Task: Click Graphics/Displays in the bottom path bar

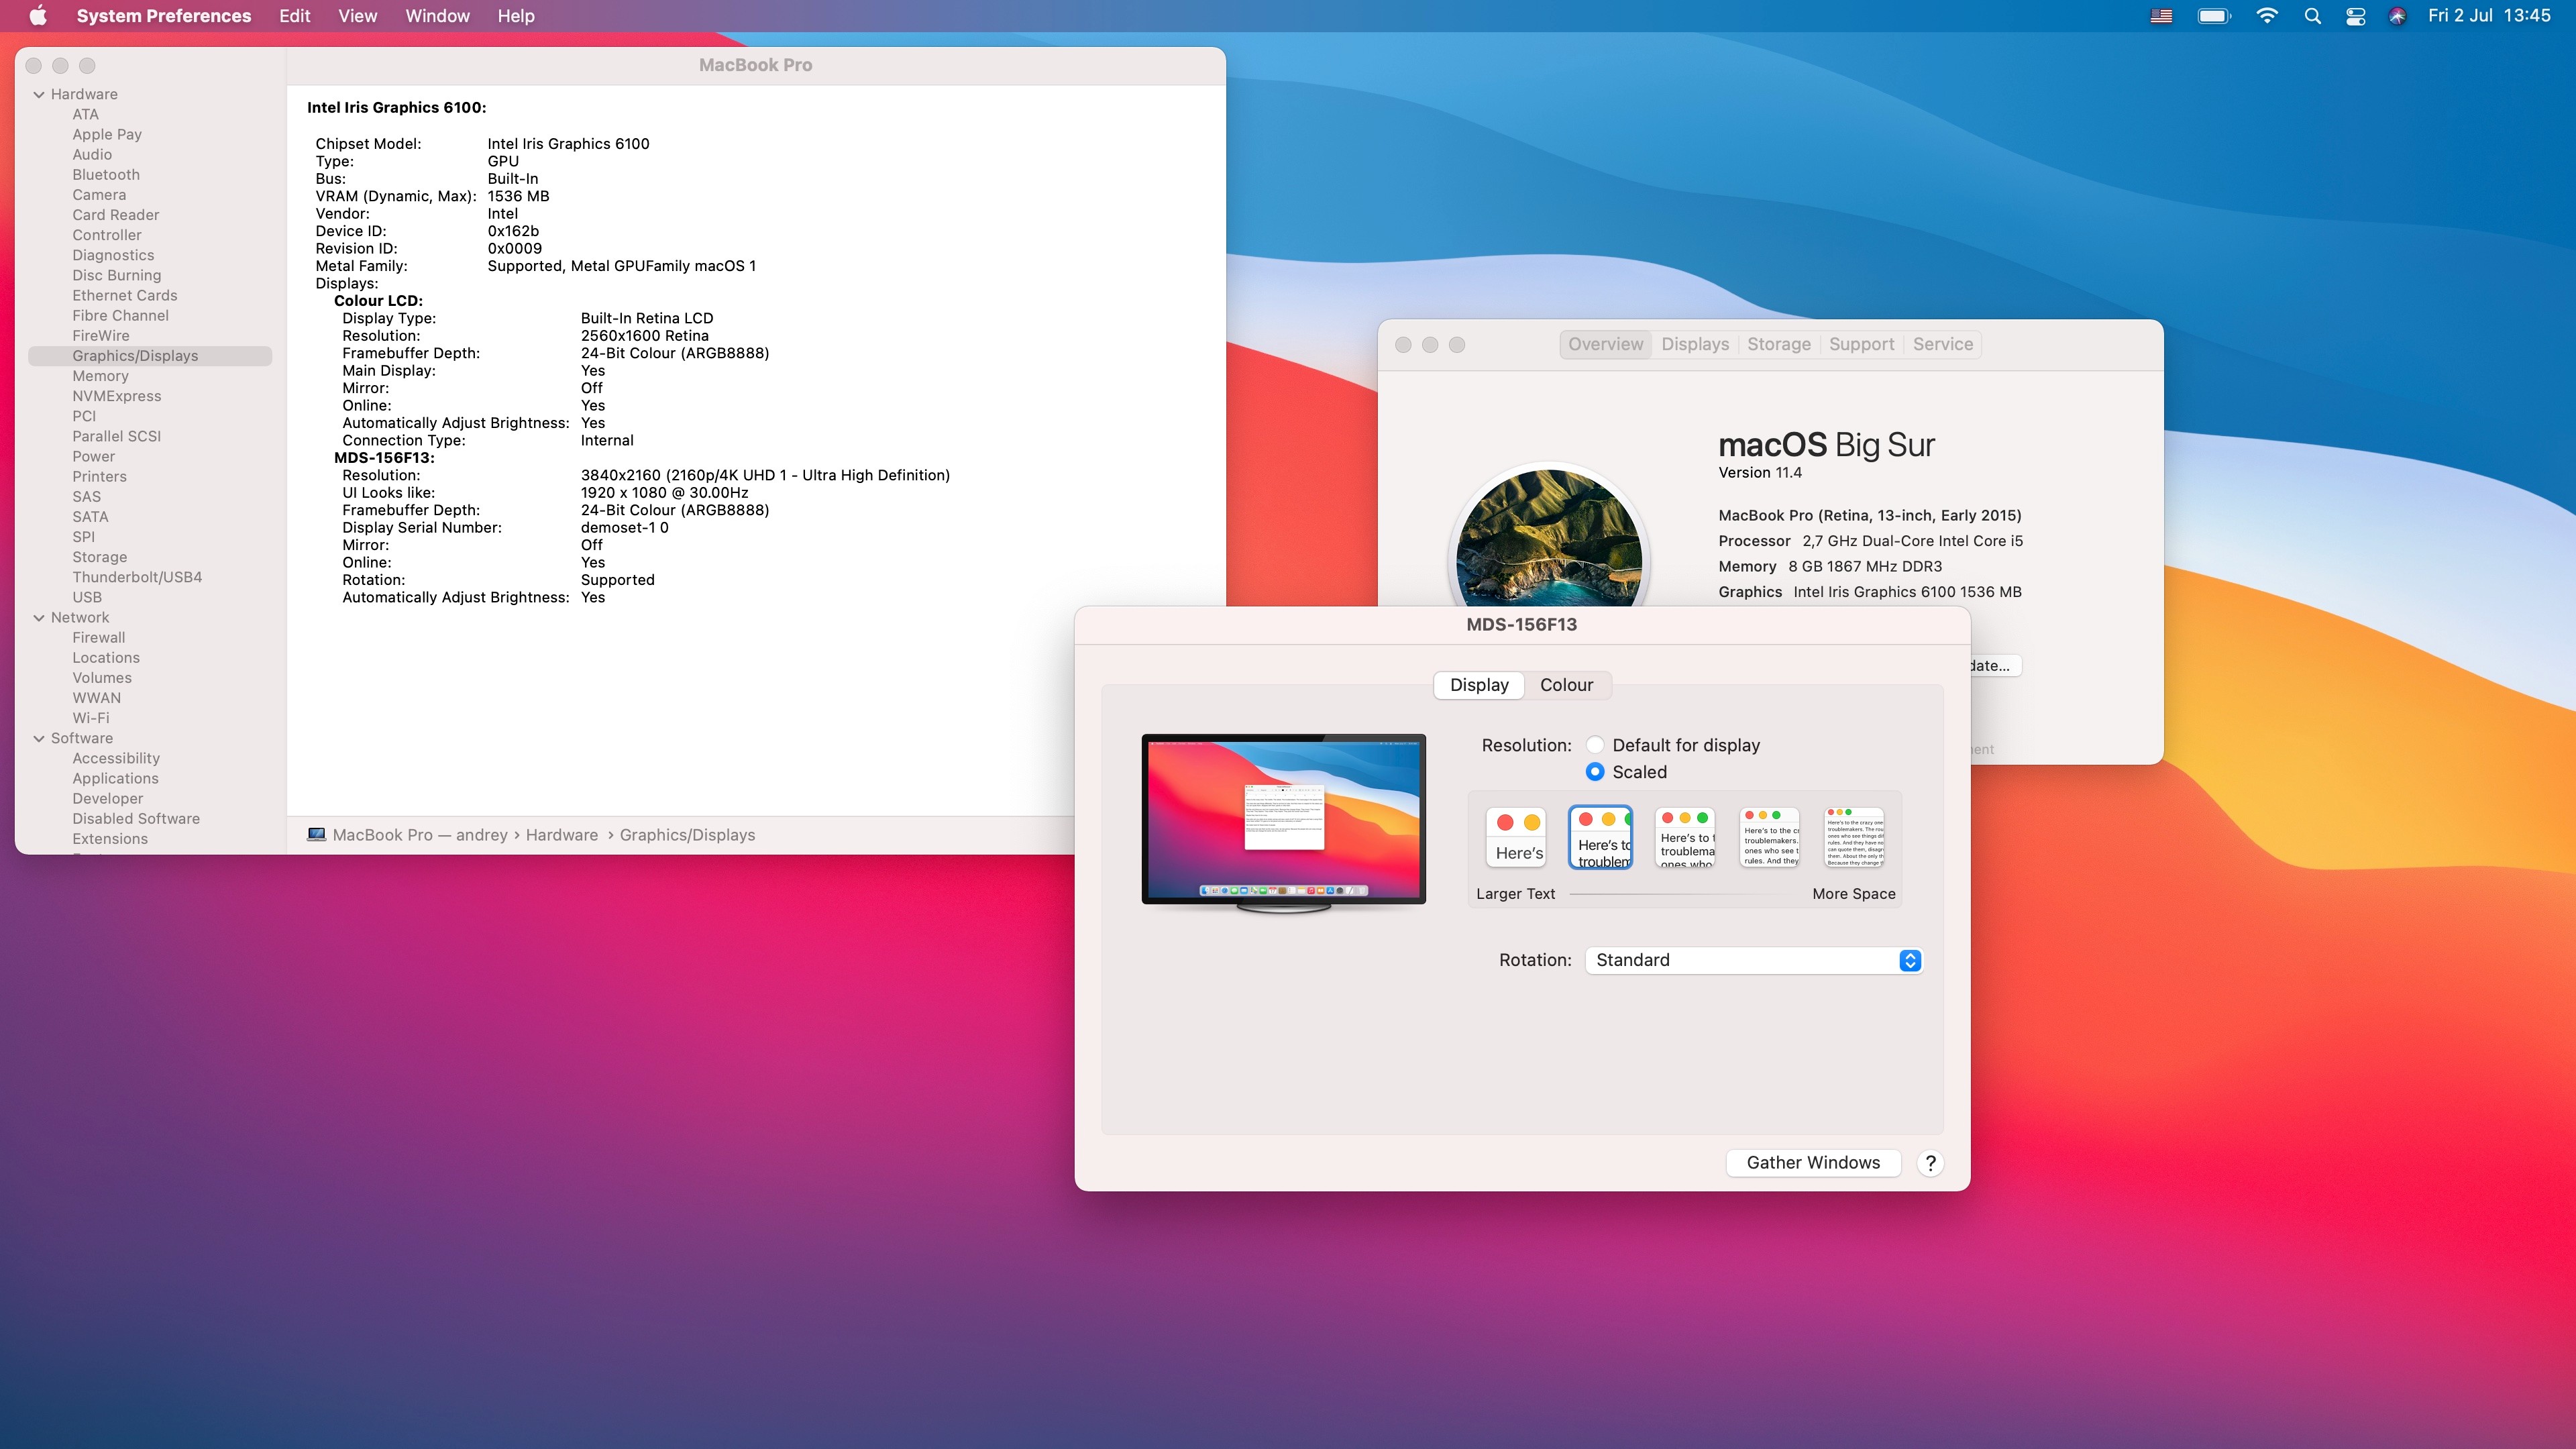Action: tap(688, 835)
